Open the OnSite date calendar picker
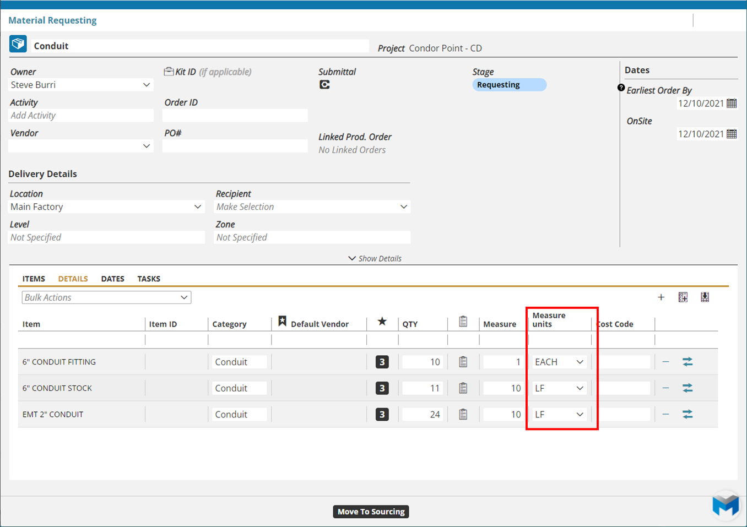 pyautogui.click(x=732, y=134)
